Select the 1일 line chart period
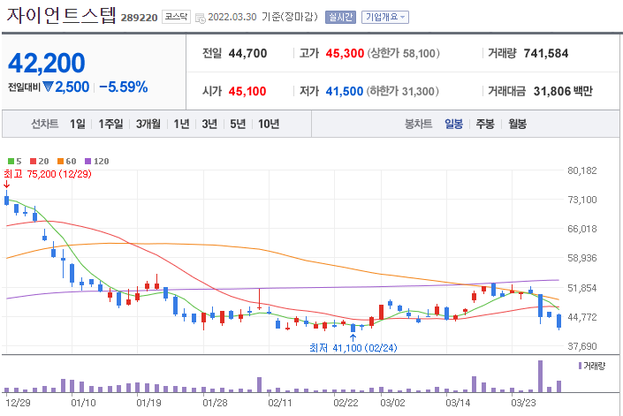Viewport: 623px width, 416px height. [78, 124]
